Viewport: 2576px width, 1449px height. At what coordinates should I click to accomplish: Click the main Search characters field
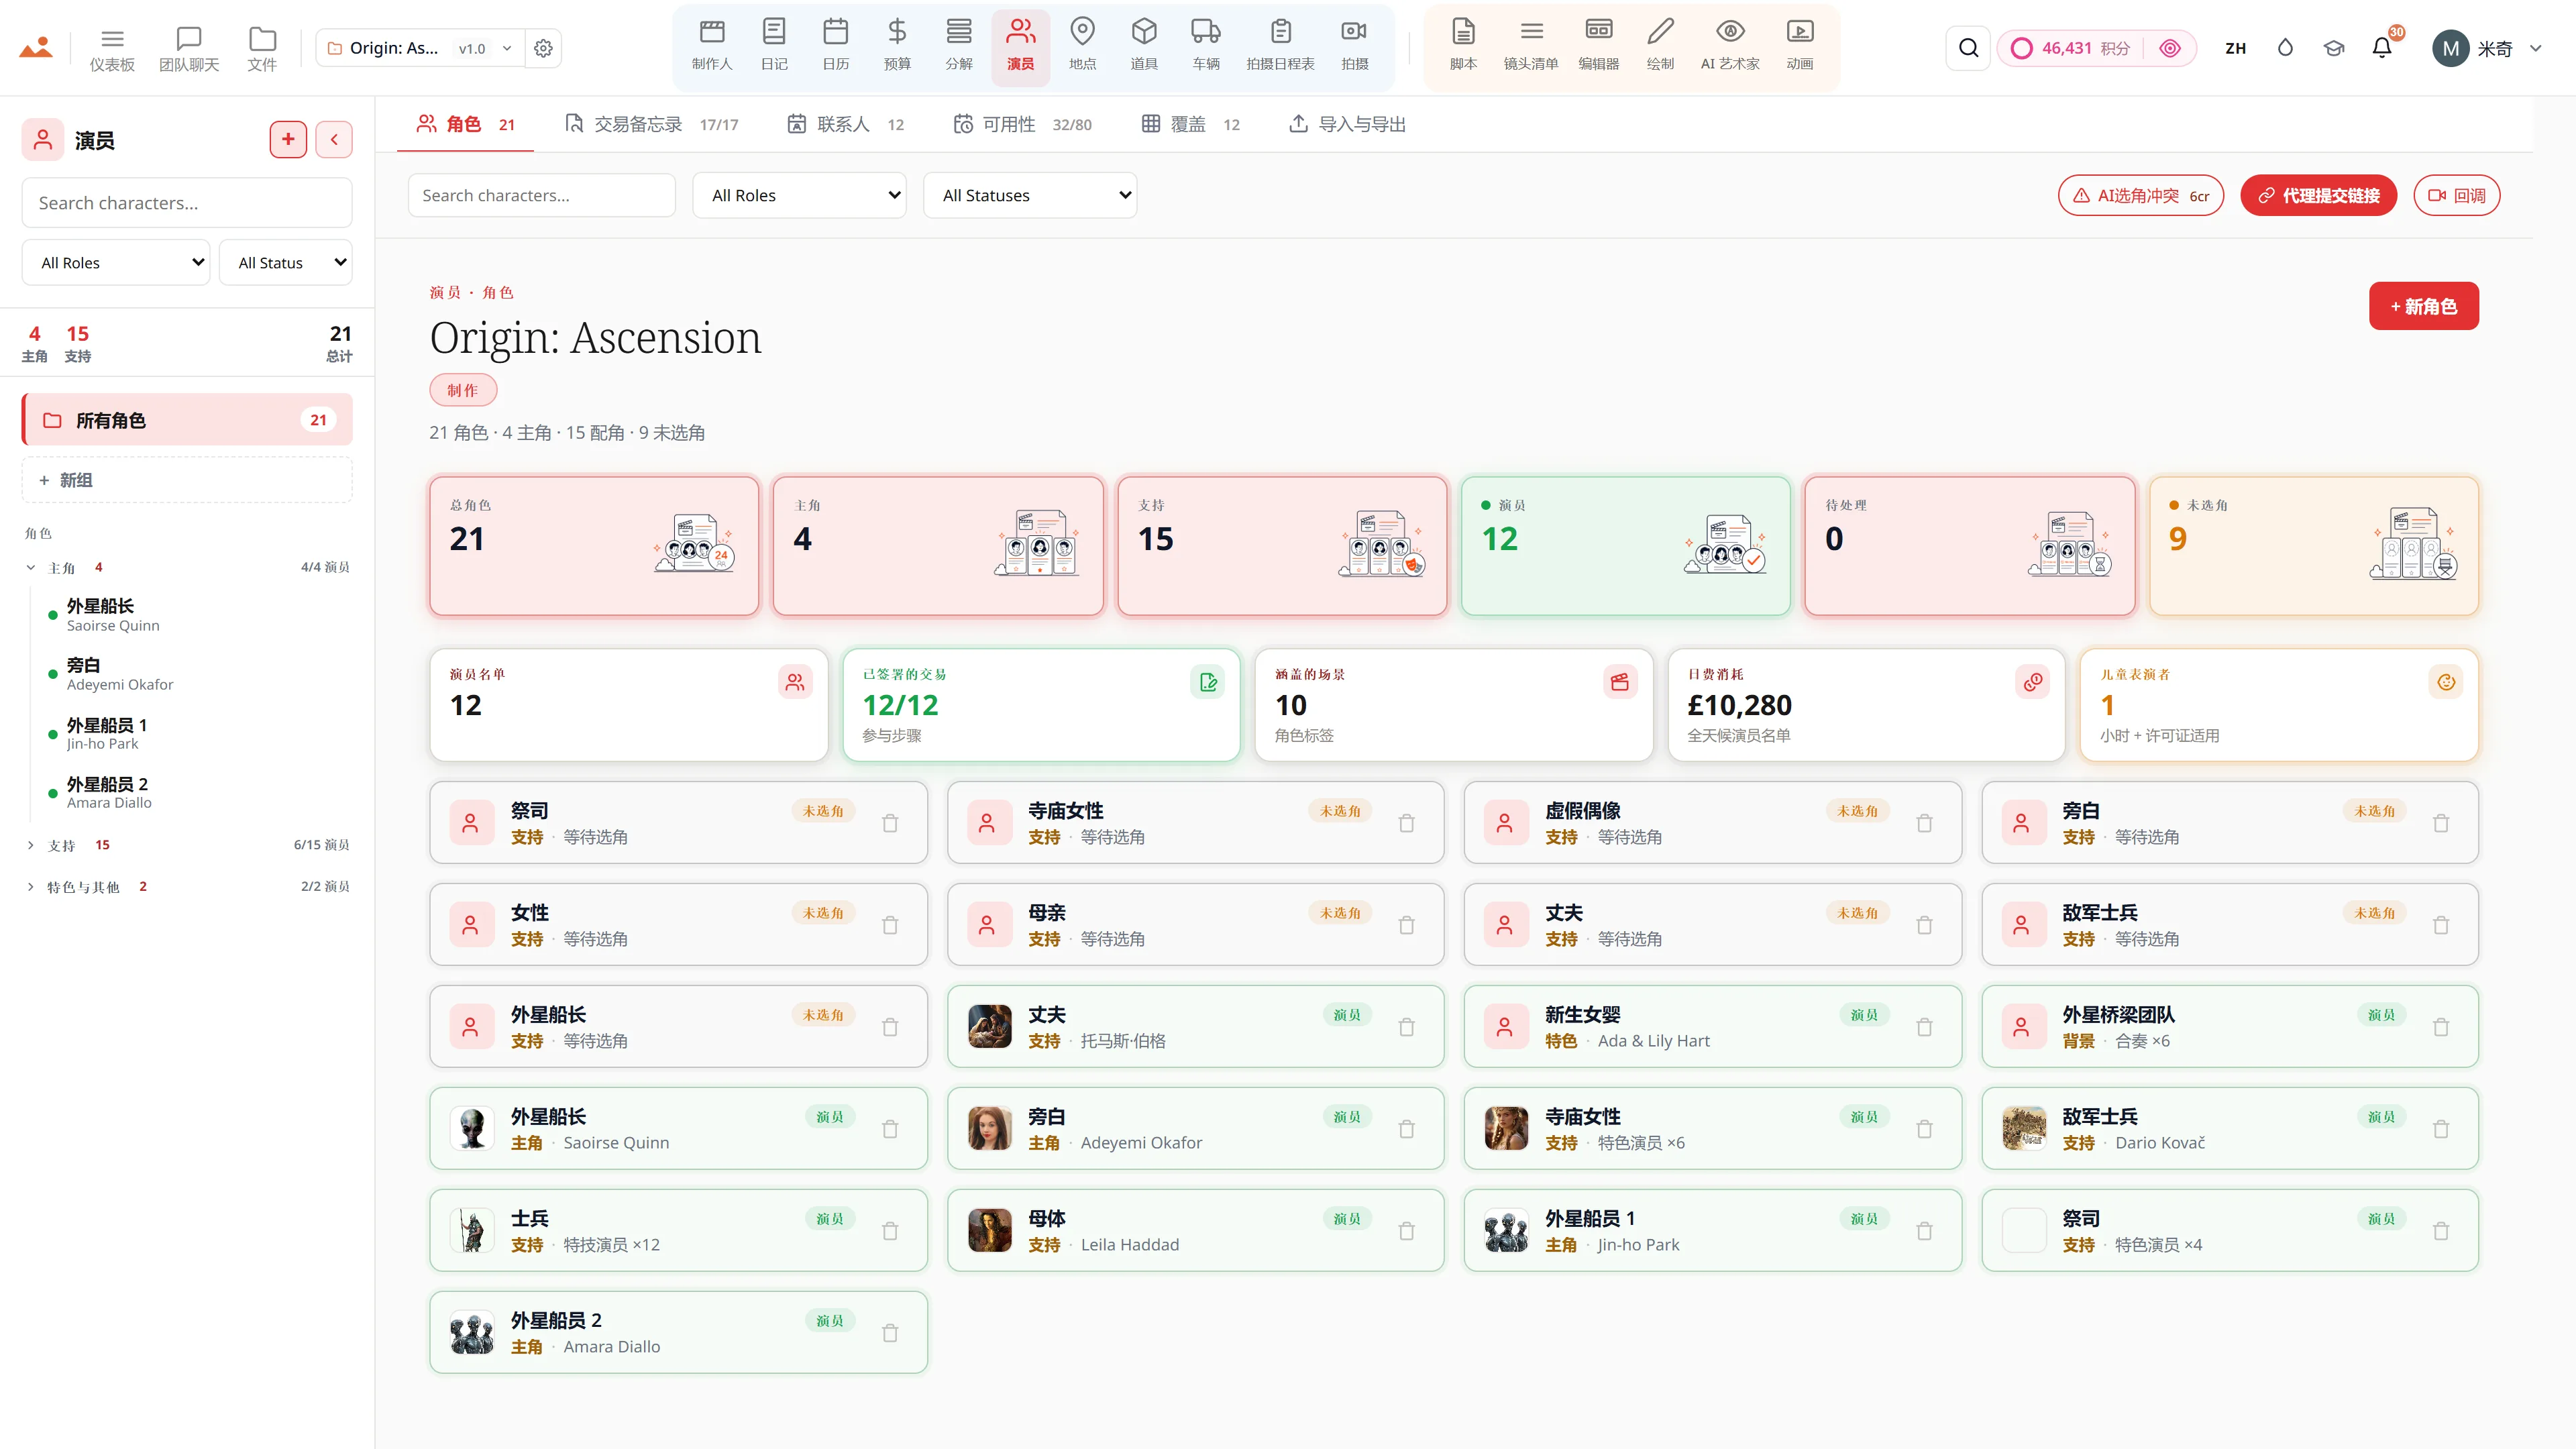click(542, 195)
